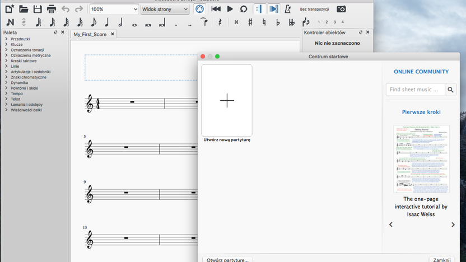Flip note stem direction
This screenshot has height=262, width=466.
(x=306, y=22)
